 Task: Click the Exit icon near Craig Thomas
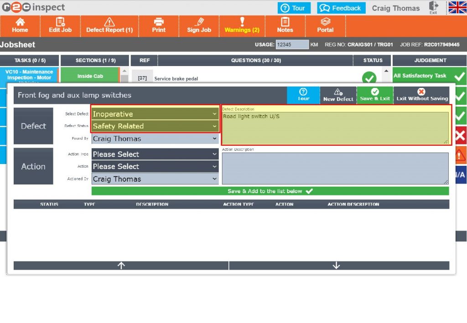433,8
